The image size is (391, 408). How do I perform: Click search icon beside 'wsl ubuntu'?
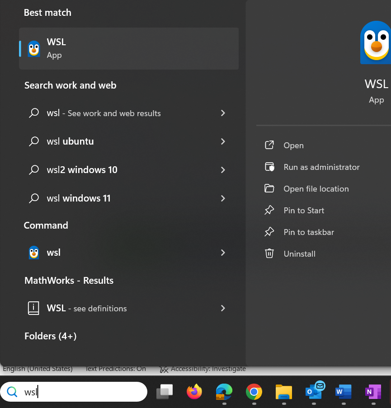(x=34, y=141)
